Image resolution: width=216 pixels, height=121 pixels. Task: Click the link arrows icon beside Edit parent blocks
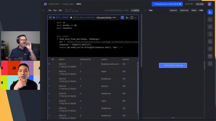(x=114, y=17)
